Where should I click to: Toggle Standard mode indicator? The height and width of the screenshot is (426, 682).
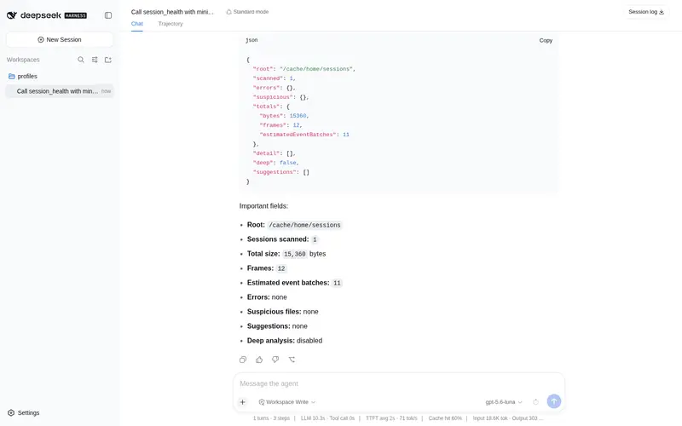point(247,12)
